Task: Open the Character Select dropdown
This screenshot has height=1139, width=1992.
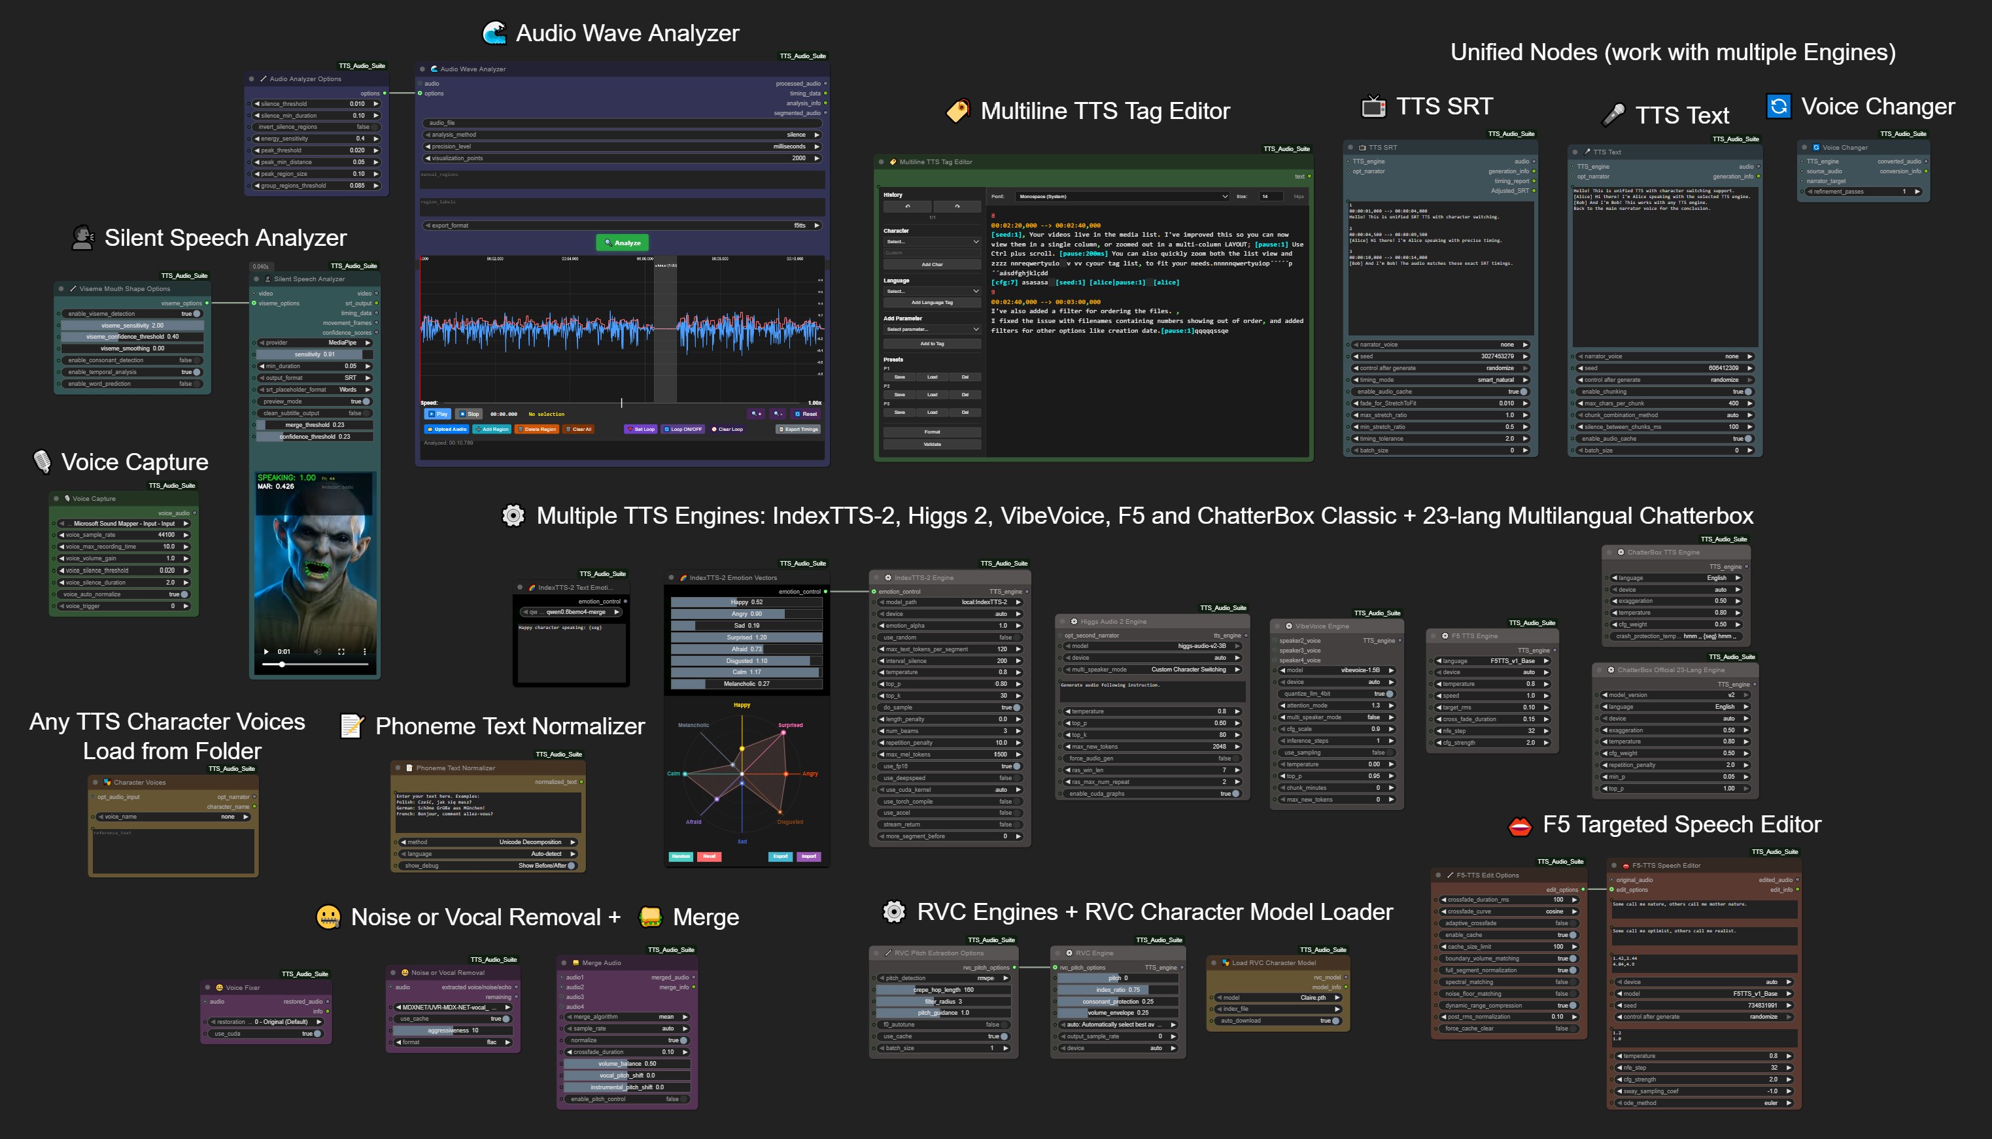Action: click(932, 242)
